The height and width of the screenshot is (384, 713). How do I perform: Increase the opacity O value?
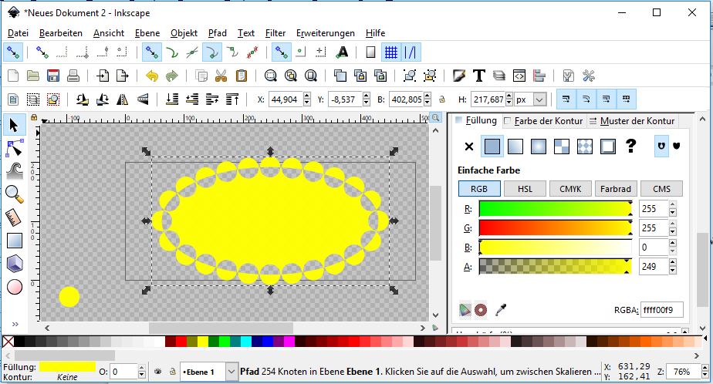point(142,368)
